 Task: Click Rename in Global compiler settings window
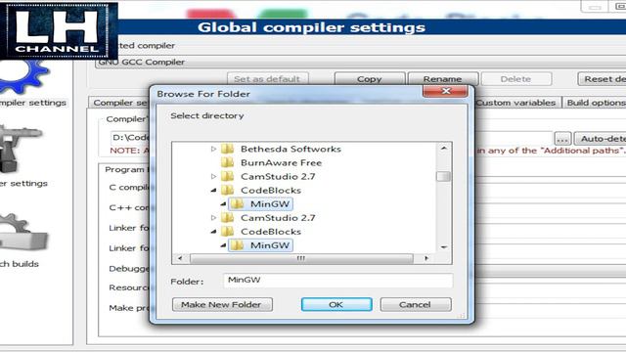pos(443,79)
